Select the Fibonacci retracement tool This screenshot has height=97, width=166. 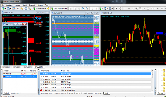(x=141, y=8)
